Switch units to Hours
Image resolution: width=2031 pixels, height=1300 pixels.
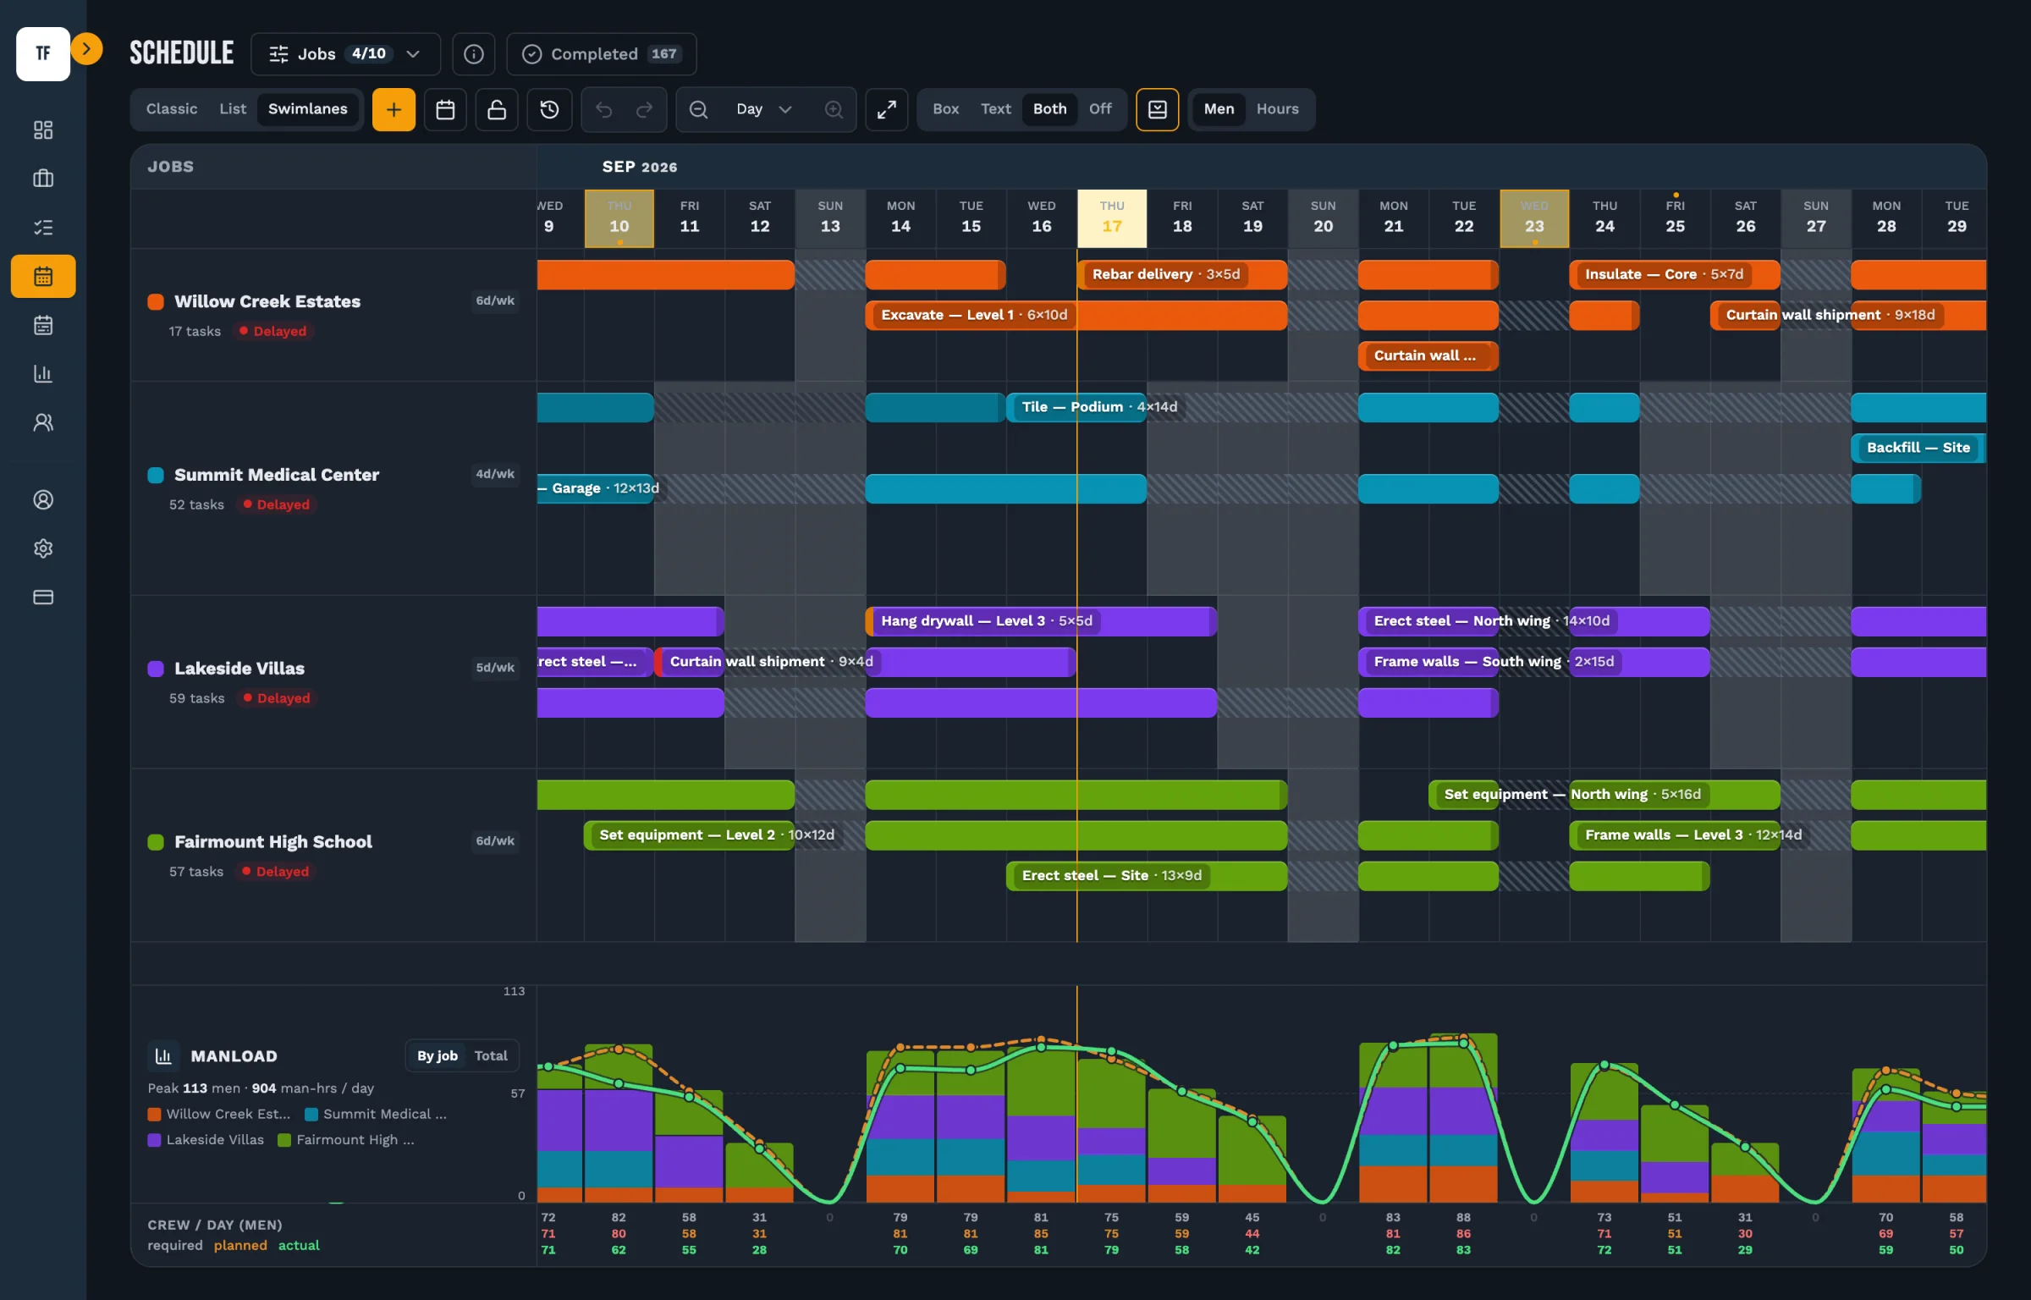1277,109
